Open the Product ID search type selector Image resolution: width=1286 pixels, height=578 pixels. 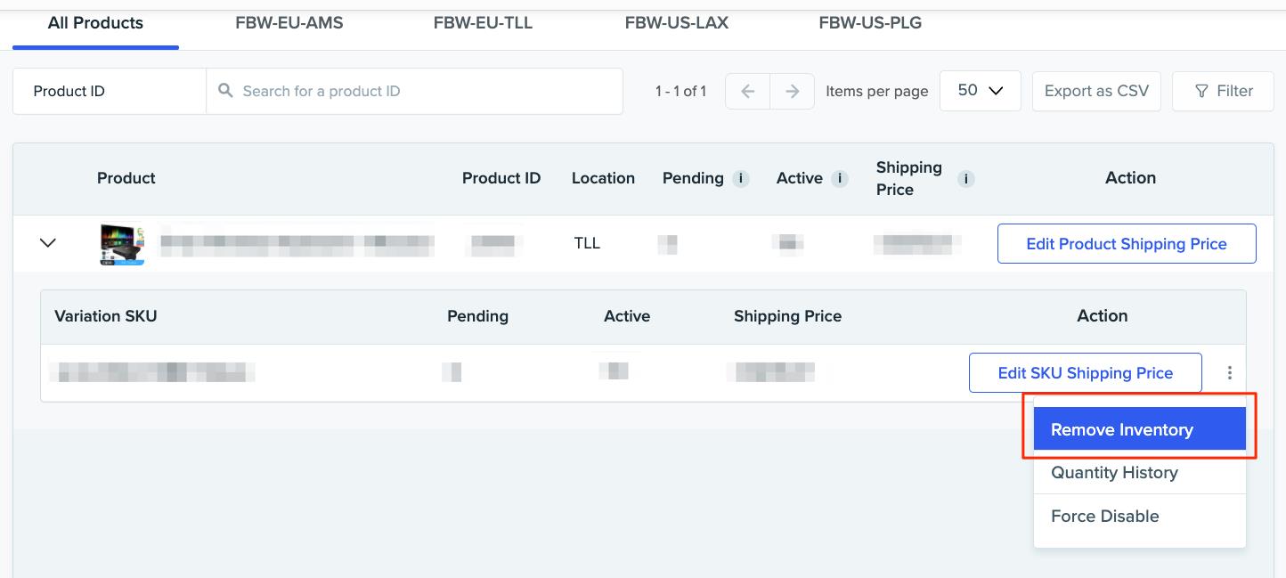[110, 91]
